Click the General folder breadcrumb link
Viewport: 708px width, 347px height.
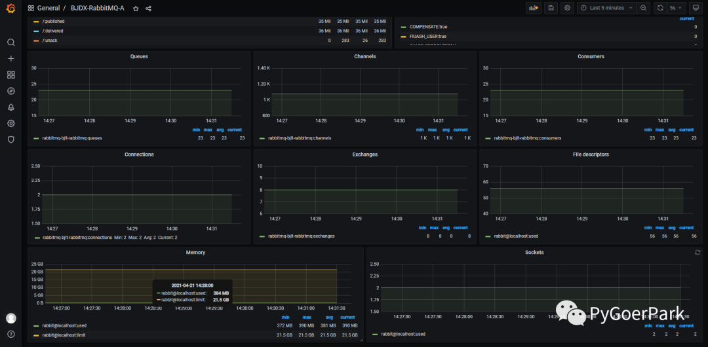click(x=49, y=9)
